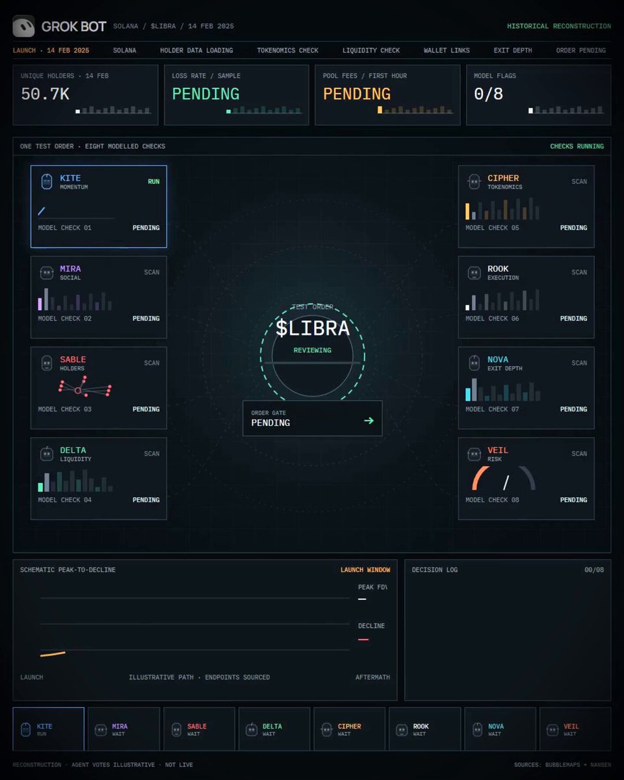Select the Holder Data Loading step
624x780 pixels.
[196, 50]
